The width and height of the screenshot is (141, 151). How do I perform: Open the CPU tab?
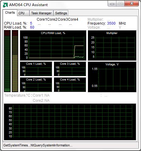pyautogui.click(x=23, y=13)
